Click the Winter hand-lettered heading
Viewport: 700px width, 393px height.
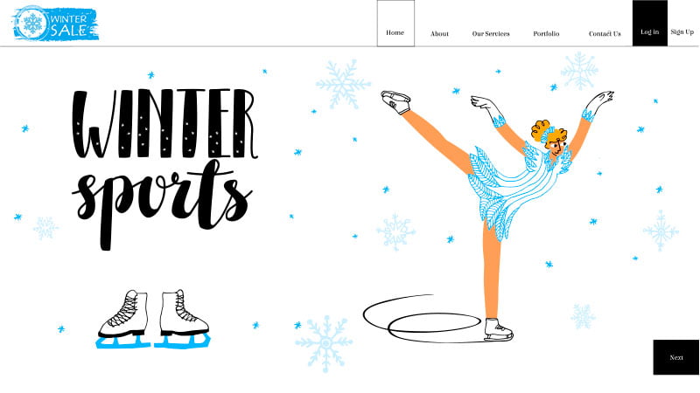tap(164, 123)
